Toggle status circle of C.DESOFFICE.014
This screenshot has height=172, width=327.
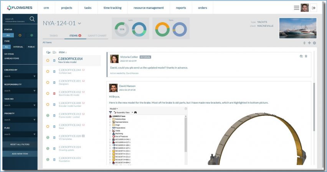(x=48, y=60)
